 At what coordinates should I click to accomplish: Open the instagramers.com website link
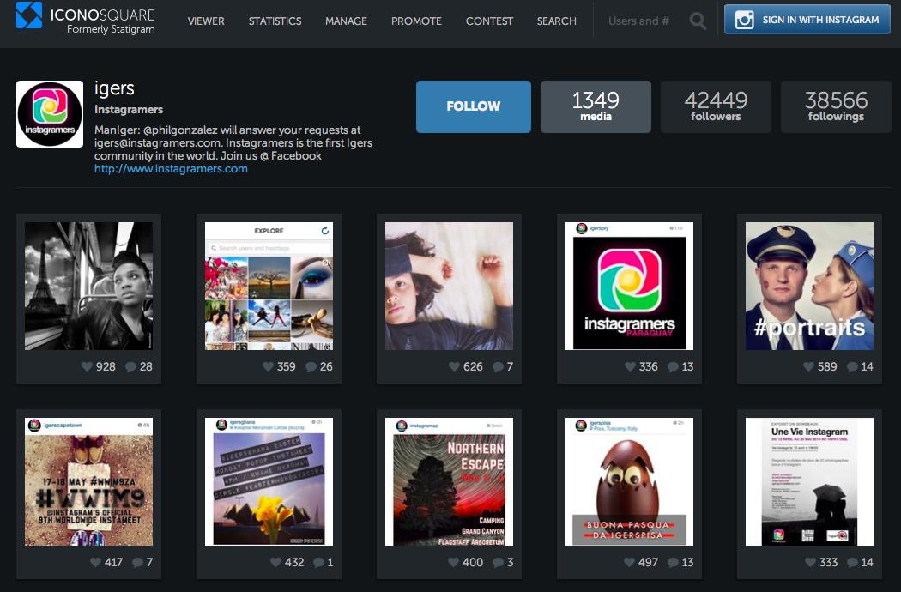coord(171,169)
